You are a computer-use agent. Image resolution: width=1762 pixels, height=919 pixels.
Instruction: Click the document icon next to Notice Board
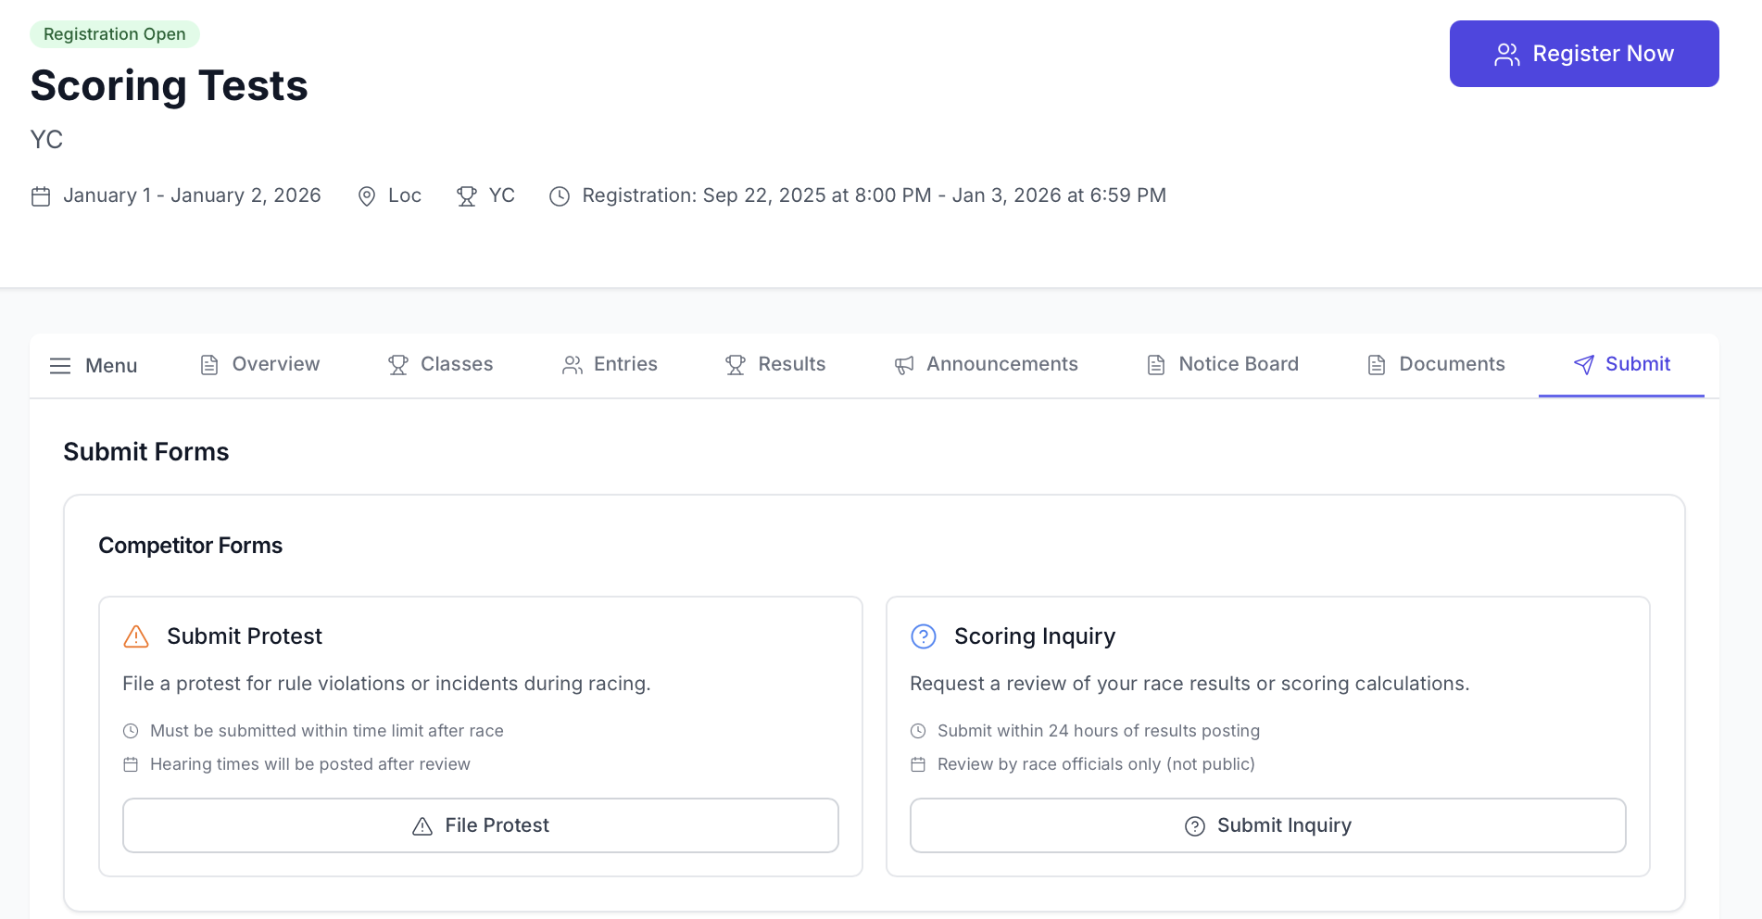(x=1154, y=364)
